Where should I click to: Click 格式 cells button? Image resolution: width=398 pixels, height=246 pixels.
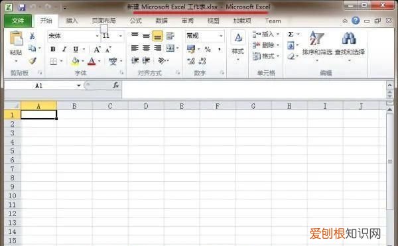point(266,56)
